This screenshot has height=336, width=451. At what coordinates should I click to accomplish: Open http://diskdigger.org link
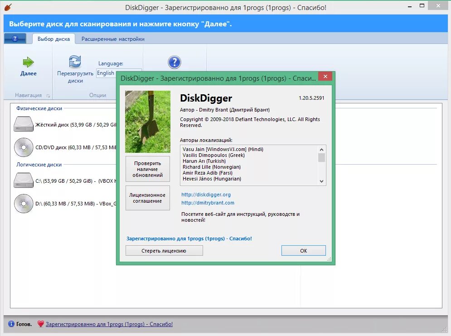pos(206,195)
